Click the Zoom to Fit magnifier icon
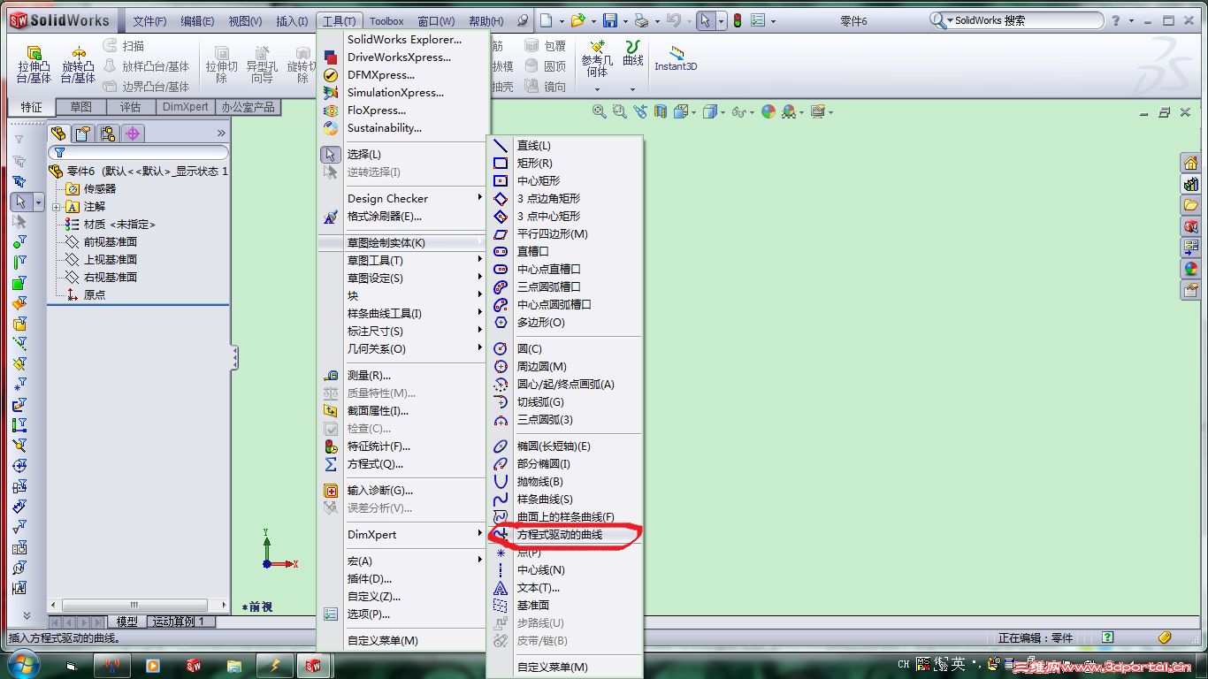This screenshot has width=1208, height=679. [600, 111]
